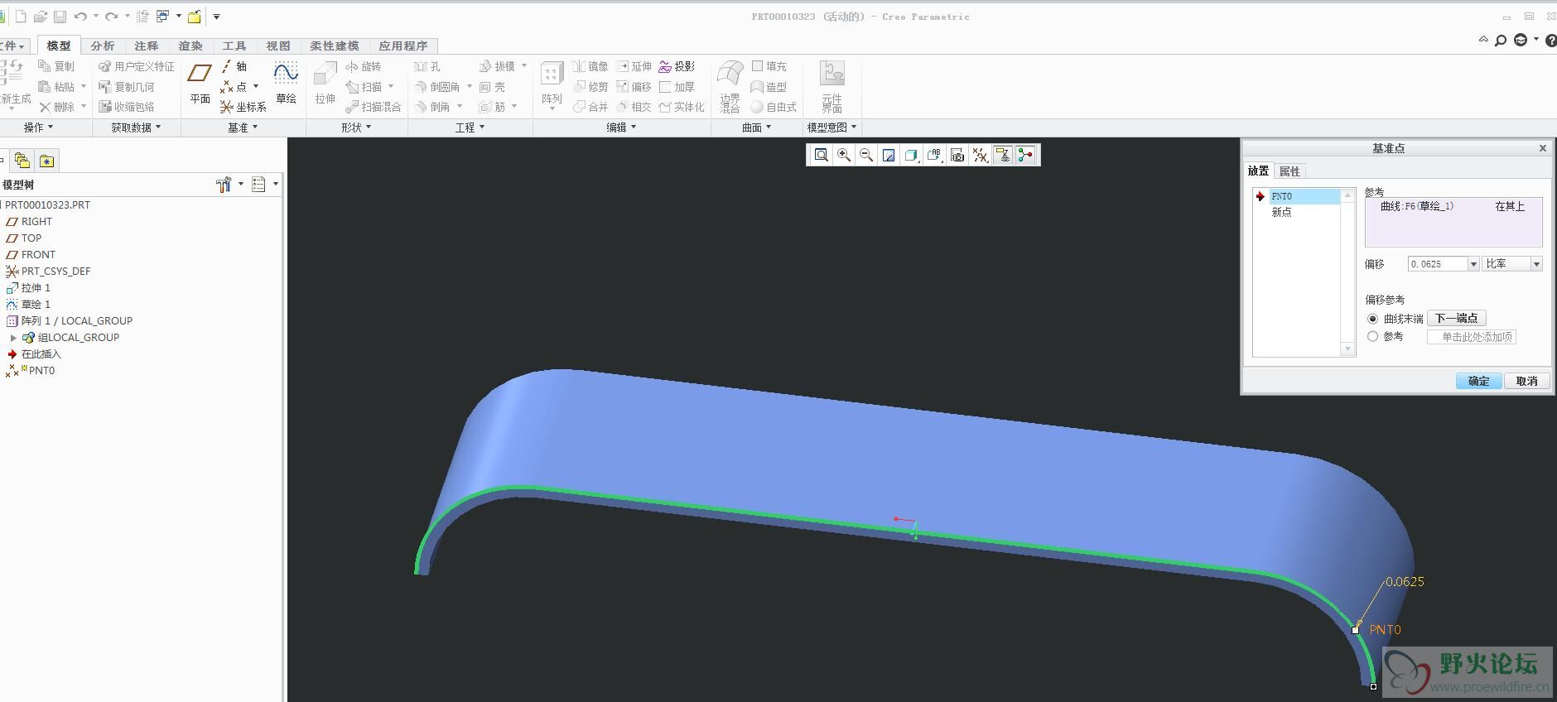Select the PNT0 feature in model tree

point(41,371)
